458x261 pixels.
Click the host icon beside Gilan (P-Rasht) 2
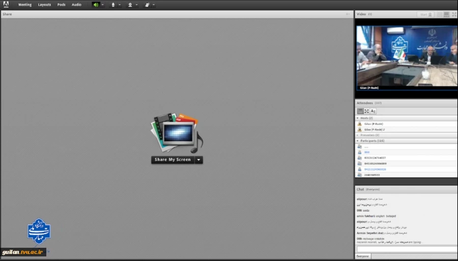click(x=360, y=129)
